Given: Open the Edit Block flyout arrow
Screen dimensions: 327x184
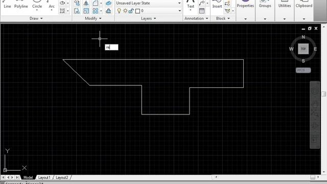Looking at the screenshot, I should tap(233, 11).
